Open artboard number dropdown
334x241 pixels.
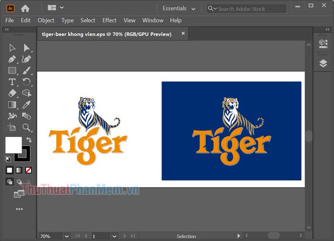pos(115,236)
